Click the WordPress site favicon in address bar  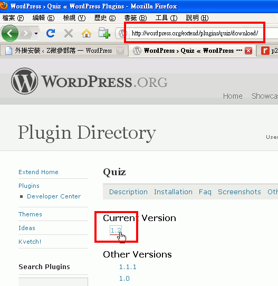point(122,33)
